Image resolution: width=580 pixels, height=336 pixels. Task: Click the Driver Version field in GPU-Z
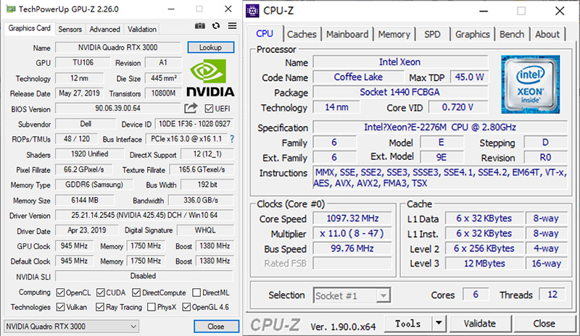tap(144, 215)
